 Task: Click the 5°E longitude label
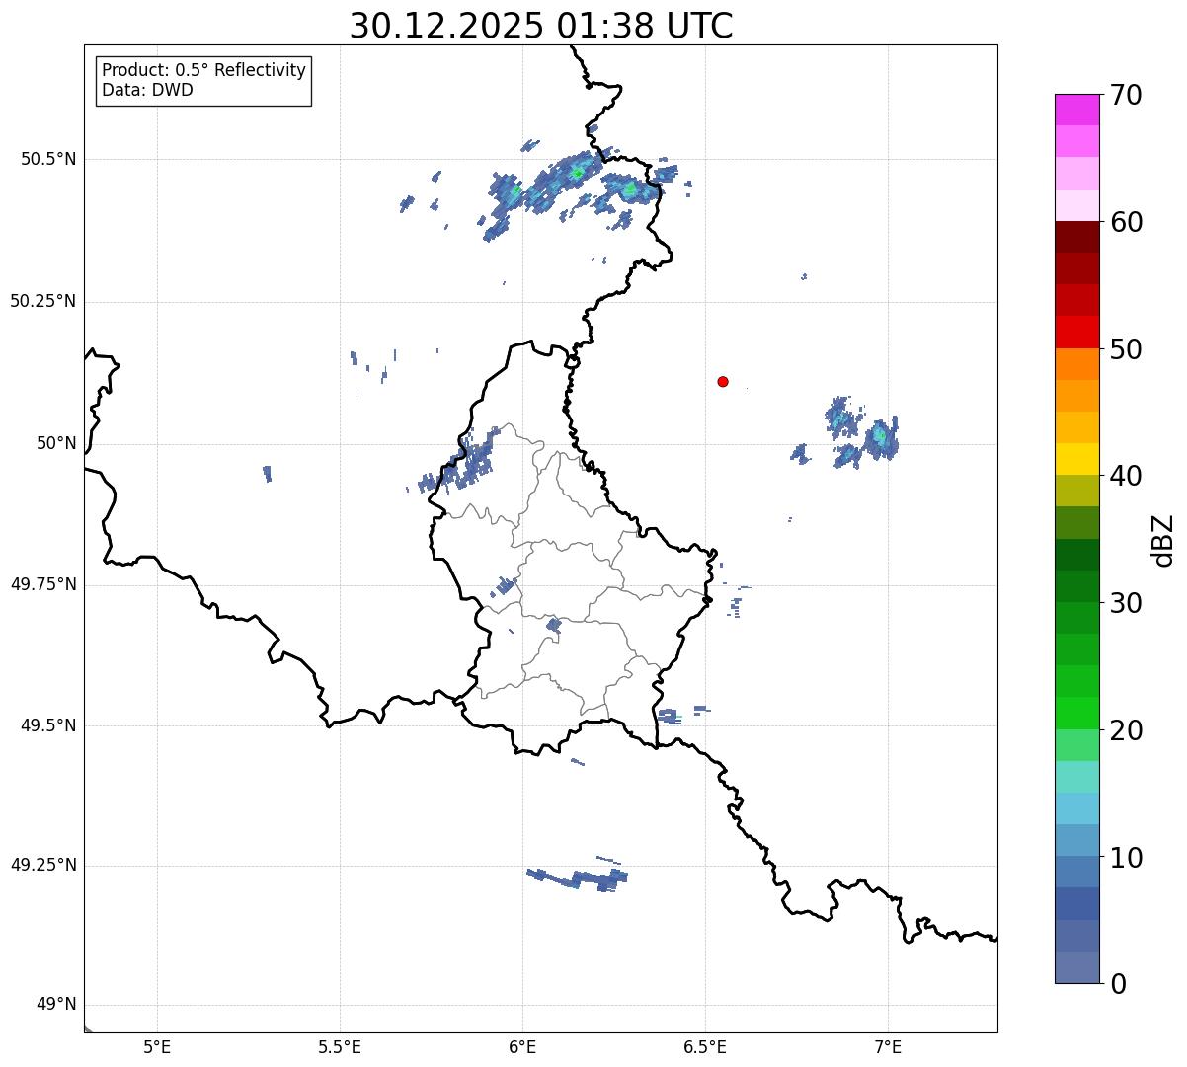point(157,1046)
